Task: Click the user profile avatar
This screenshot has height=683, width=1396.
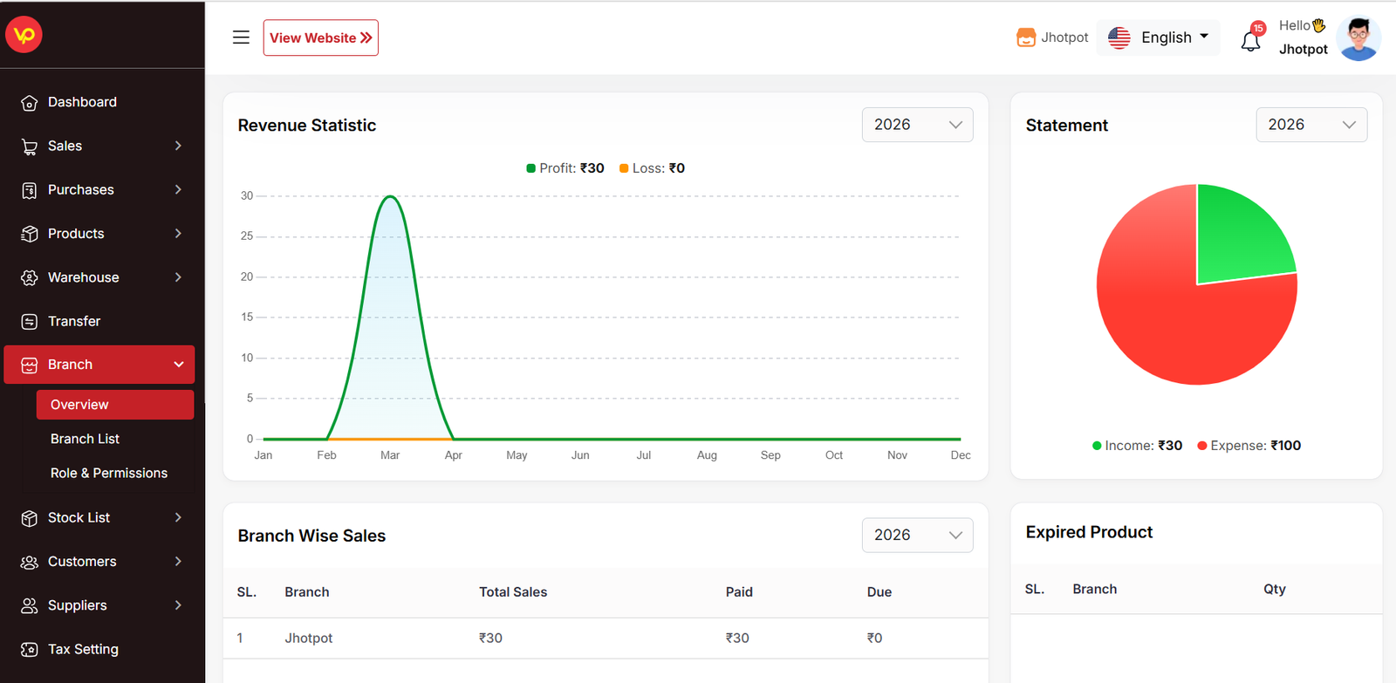Action: click(x=1358, y=38)
